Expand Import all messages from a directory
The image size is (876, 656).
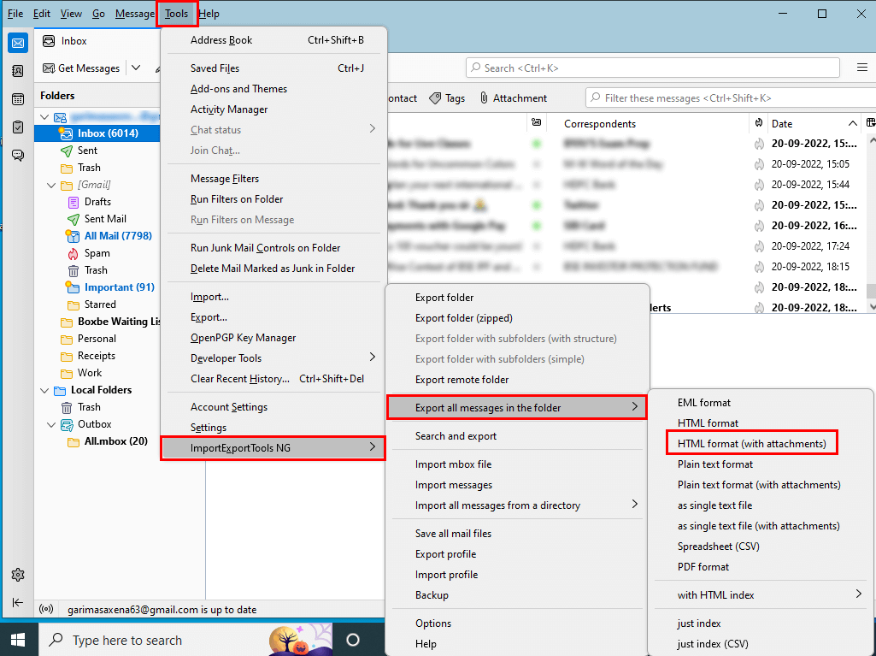pyautogui.click(x=517, y=505)
